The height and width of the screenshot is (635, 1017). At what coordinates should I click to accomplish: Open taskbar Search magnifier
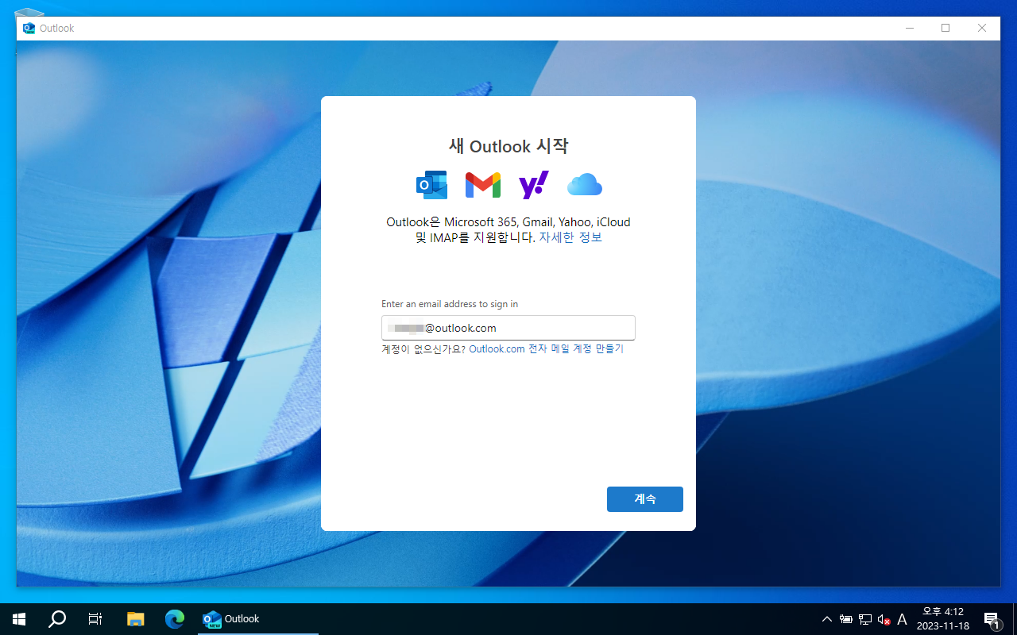click(57, 619)
